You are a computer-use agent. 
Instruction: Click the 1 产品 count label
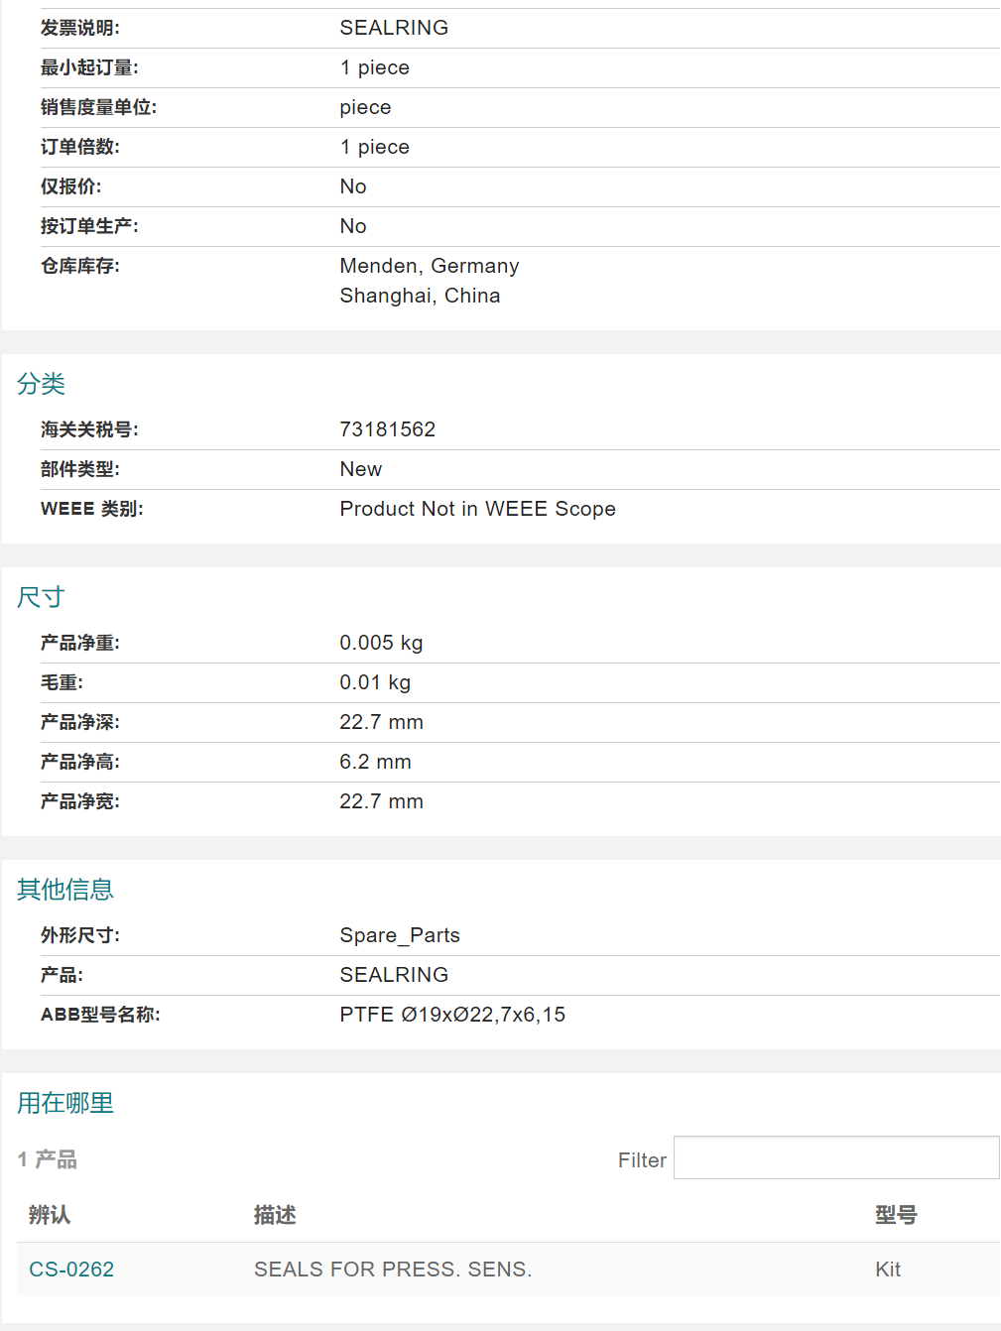(x=48, y=1159)
